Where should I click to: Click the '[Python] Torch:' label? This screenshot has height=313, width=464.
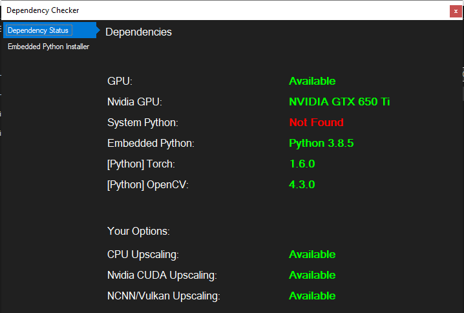141,164
